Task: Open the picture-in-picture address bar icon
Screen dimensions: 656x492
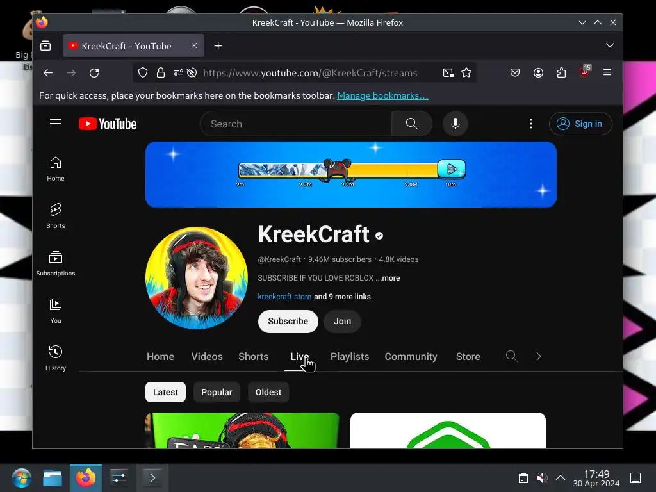Action: (x=448, y=73)
